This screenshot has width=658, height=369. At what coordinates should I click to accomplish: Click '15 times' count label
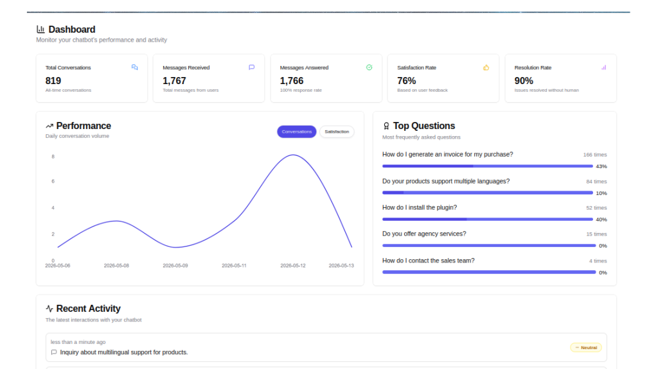(596, 234)
